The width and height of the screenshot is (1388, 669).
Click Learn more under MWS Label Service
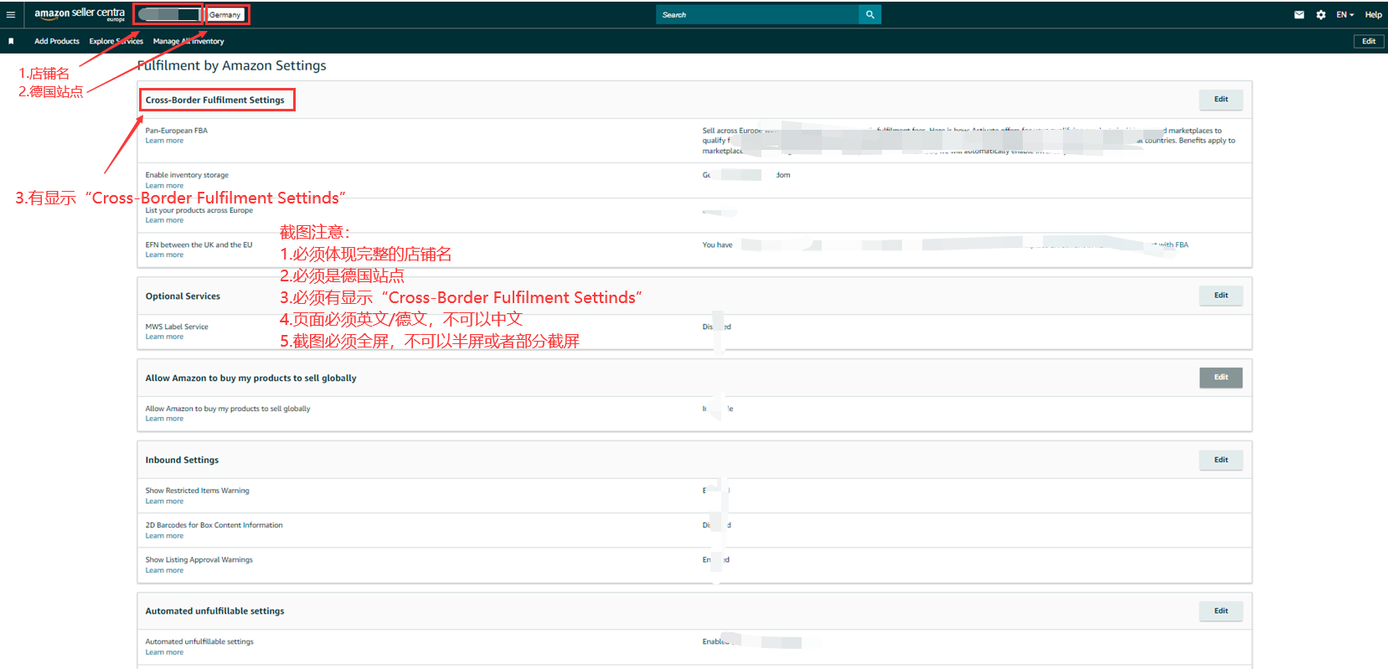(x=164, y=337)
